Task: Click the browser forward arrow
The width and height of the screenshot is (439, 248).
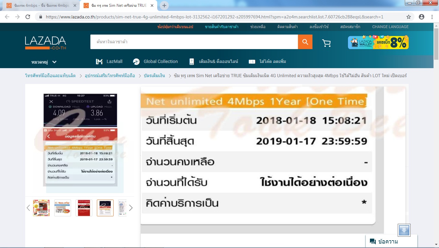Action: click(x=17, y=17)
